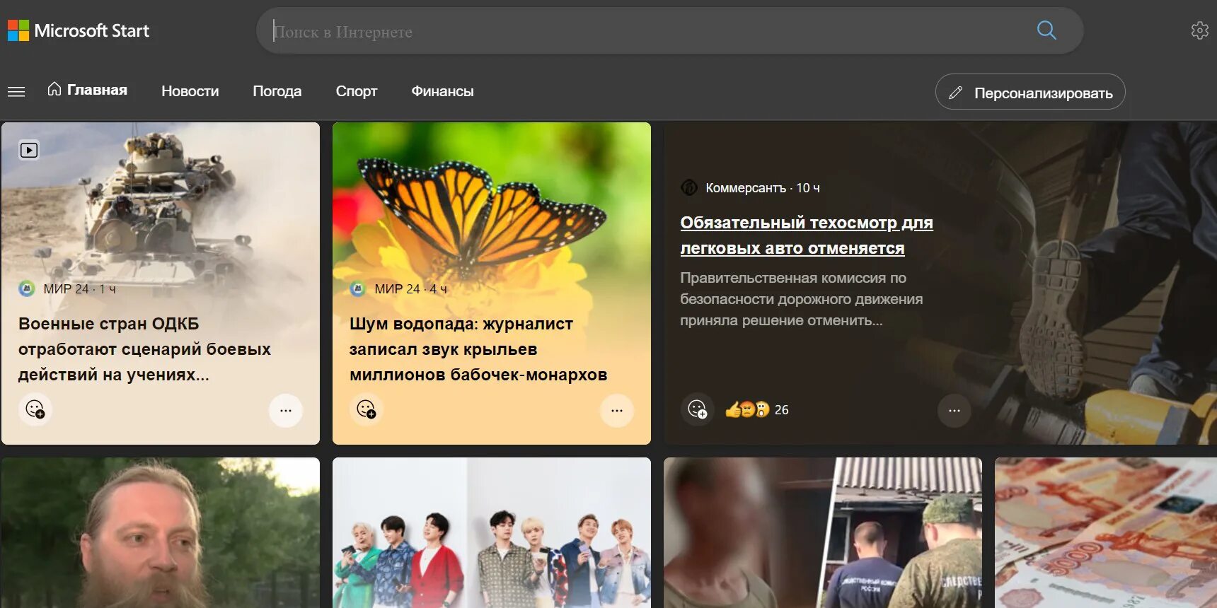This screenshot has height=608, width=1217.
Task: Open the Военные стран ОДКБ headline
Action: [x=144, y=349]
